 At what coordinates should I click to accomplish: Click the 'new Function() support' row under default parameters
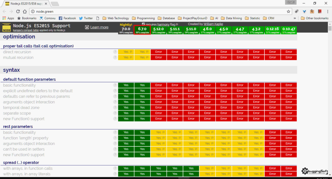coord(24,119)
